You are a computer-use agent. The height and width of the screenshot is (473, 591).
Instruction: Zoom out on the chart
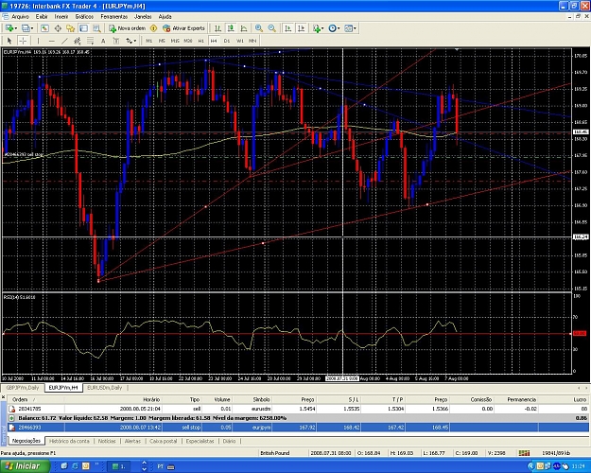pyautogui.click(x=271, y=28)
